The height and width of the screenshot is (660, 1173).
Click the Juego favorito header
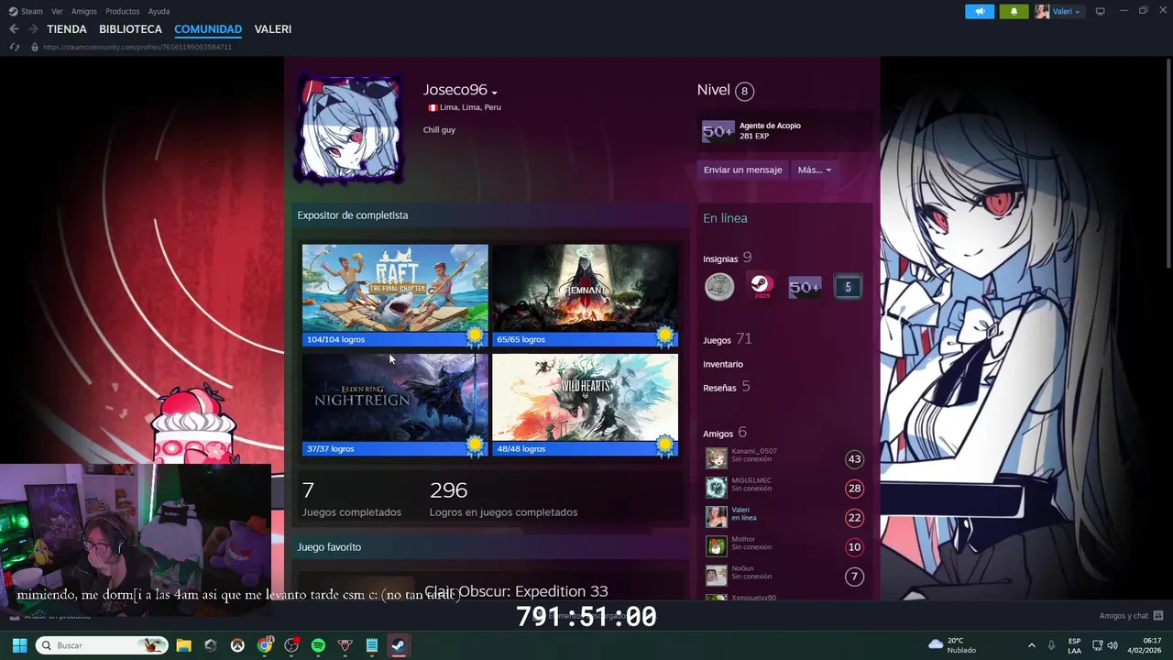(x=329, y=547)
